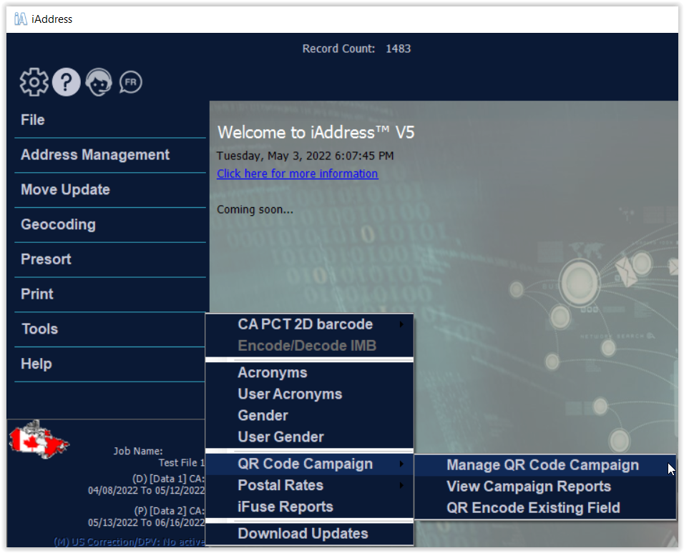Open the File menu
Viewport: 684px width, 553px height.
pos(110,120)
